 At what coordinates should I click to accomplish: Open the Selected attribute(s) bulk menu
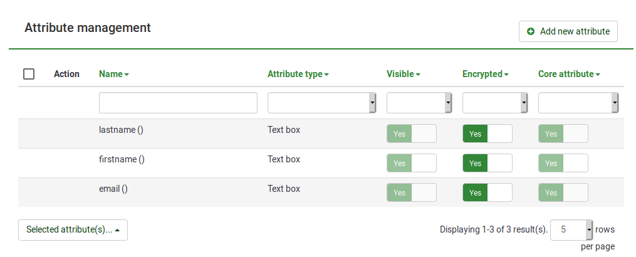click(73, 230)
